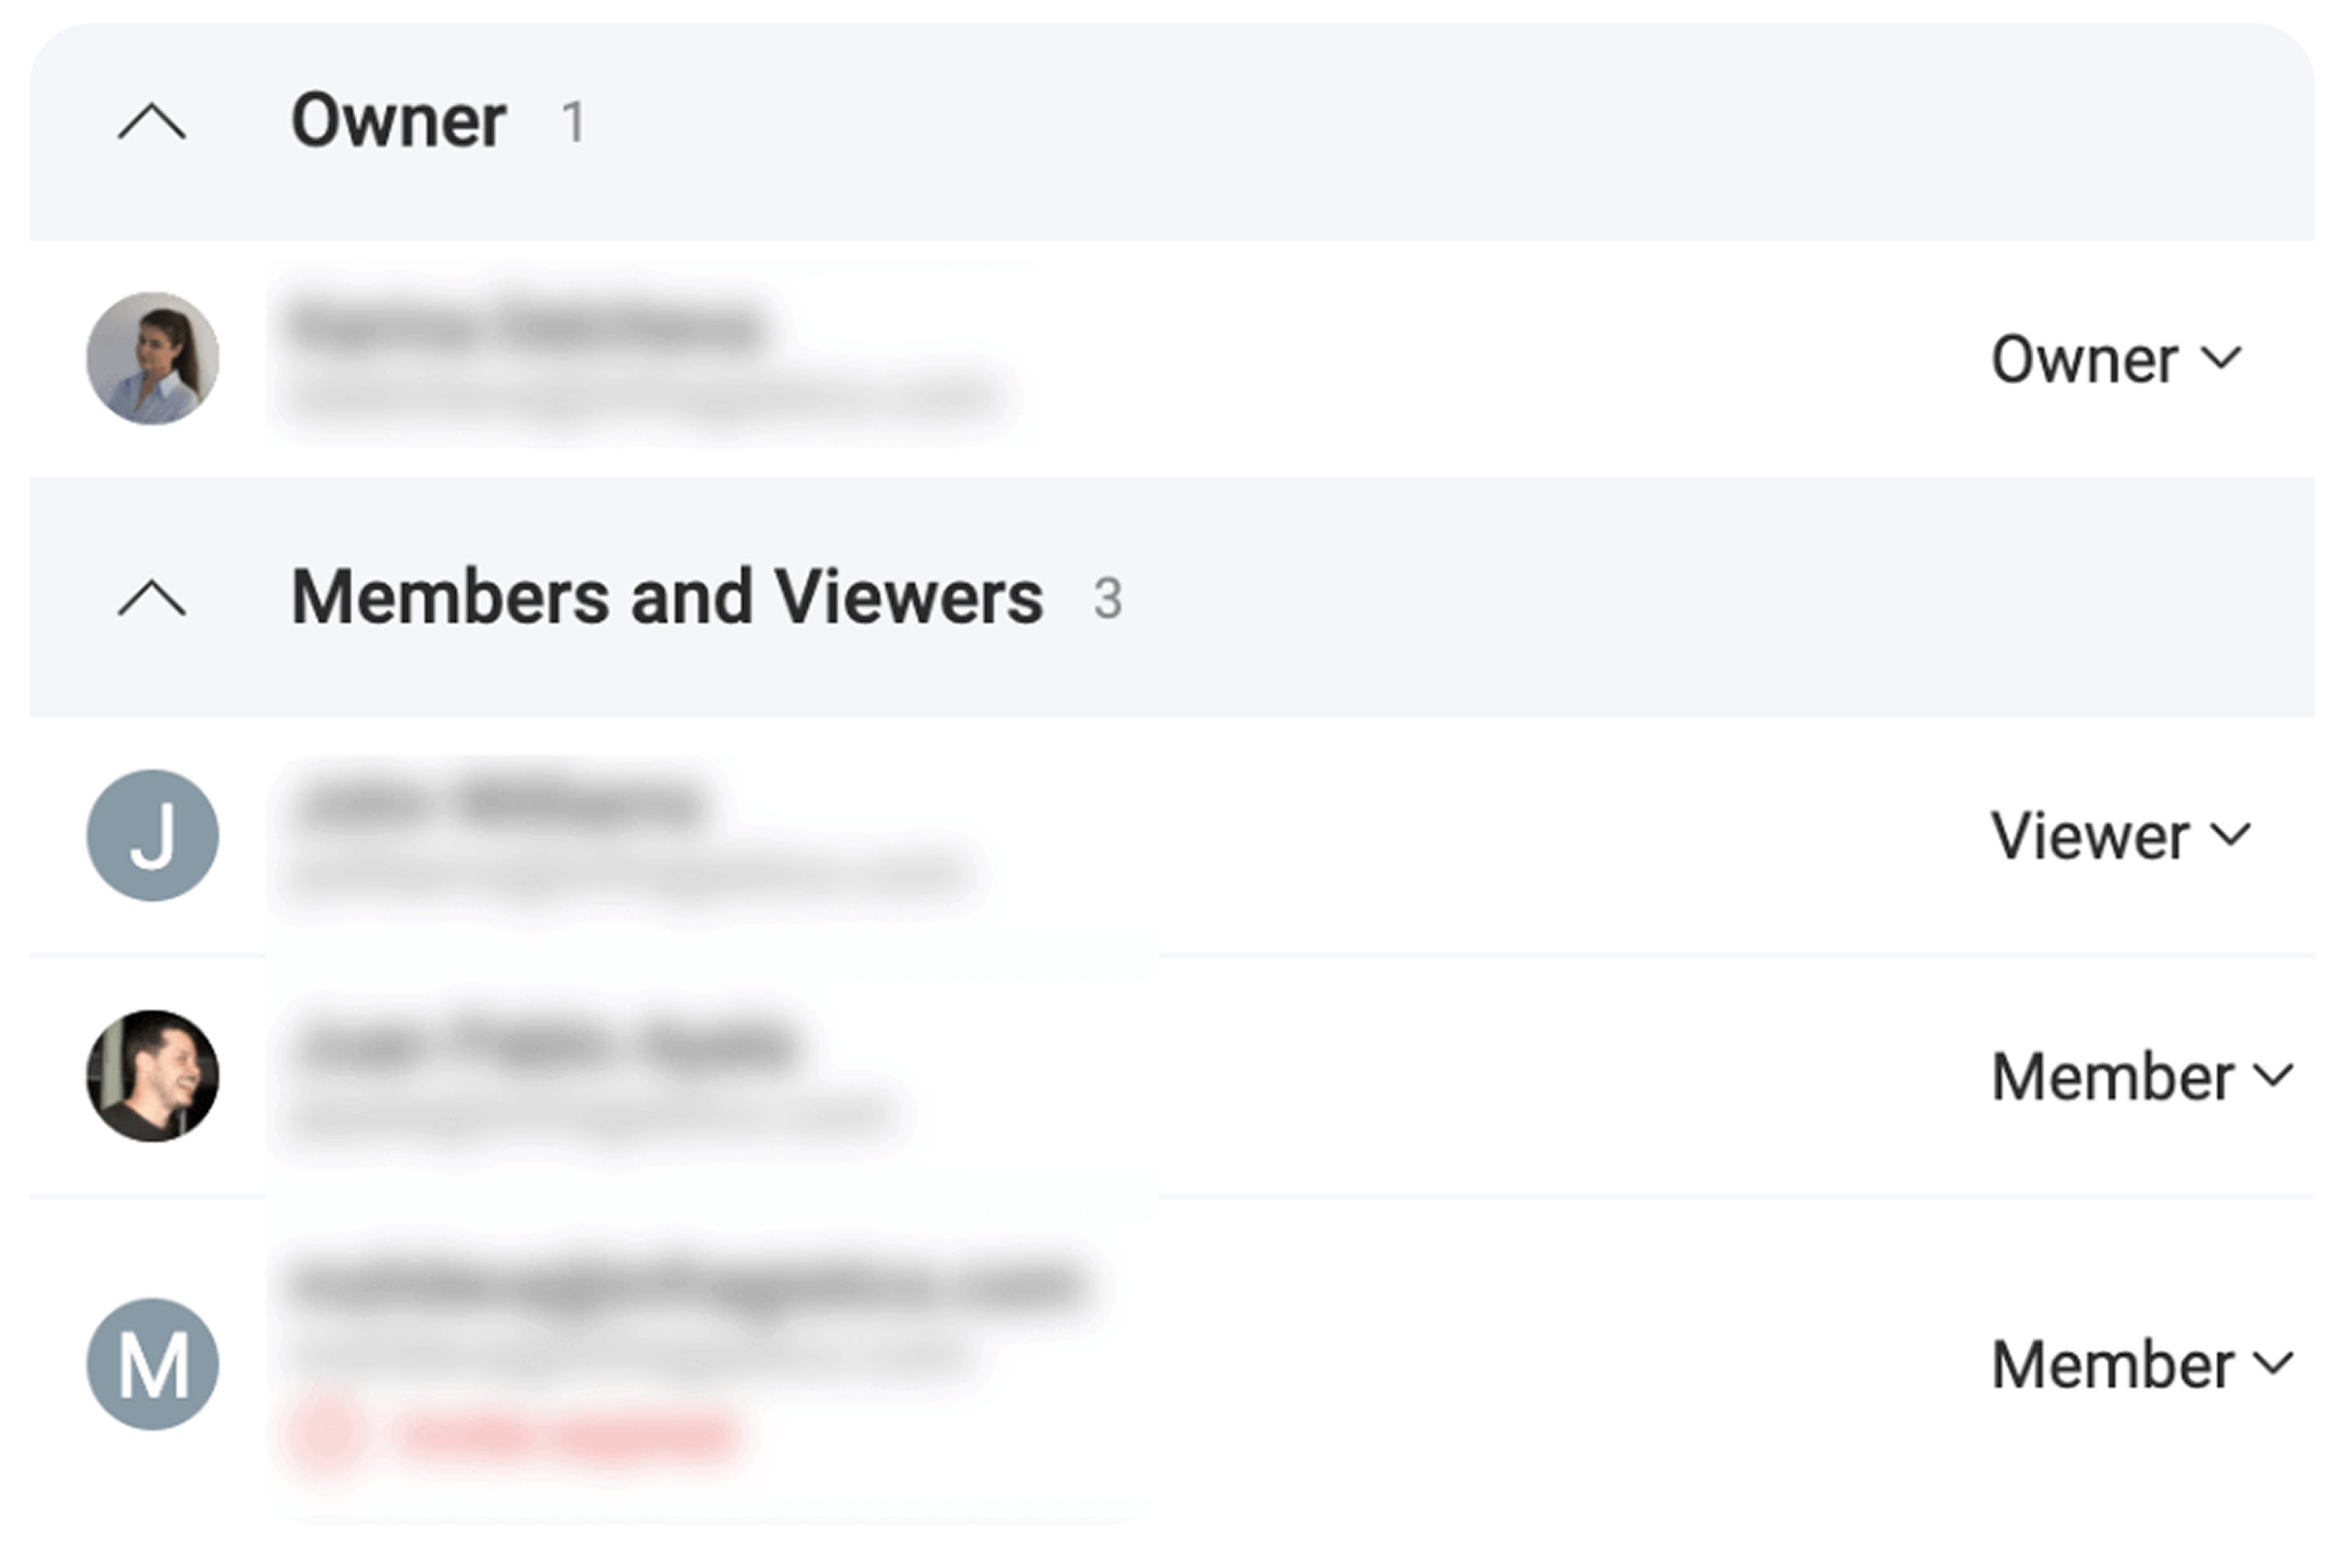Image resolution: width=2350 pixels, height=1568 pixels.
Task: Click the Owner section header title
Action: tap(398, 121)
